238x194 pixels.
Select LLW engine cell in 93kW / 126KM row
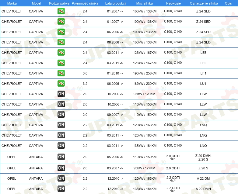coord(203,94)
